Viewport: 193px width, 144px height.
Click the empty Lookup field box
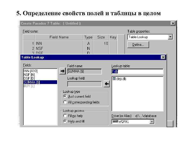(x=84, y=84)
